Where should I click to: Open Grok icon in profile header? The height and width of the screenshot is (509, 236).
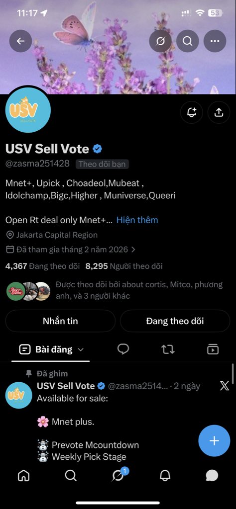point(160,41)
